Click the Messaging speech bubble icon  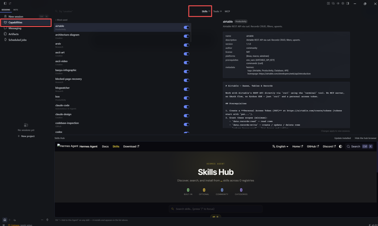(x=5, y=28)
